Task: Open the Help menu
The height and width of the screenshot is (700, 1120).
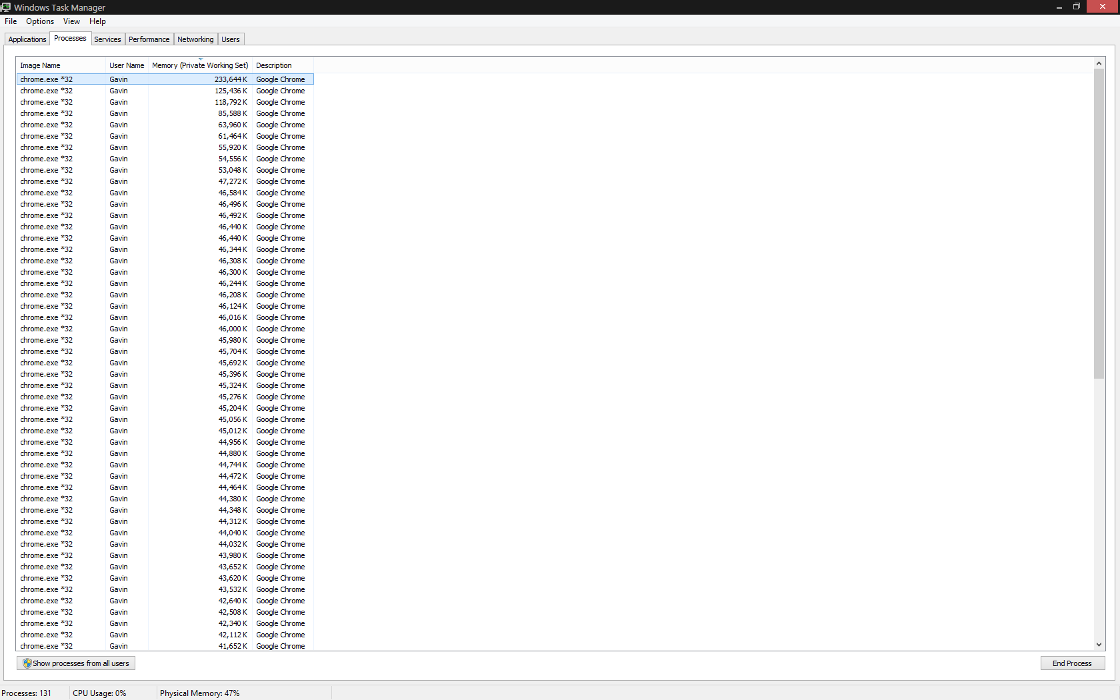Action: [97, 21]
